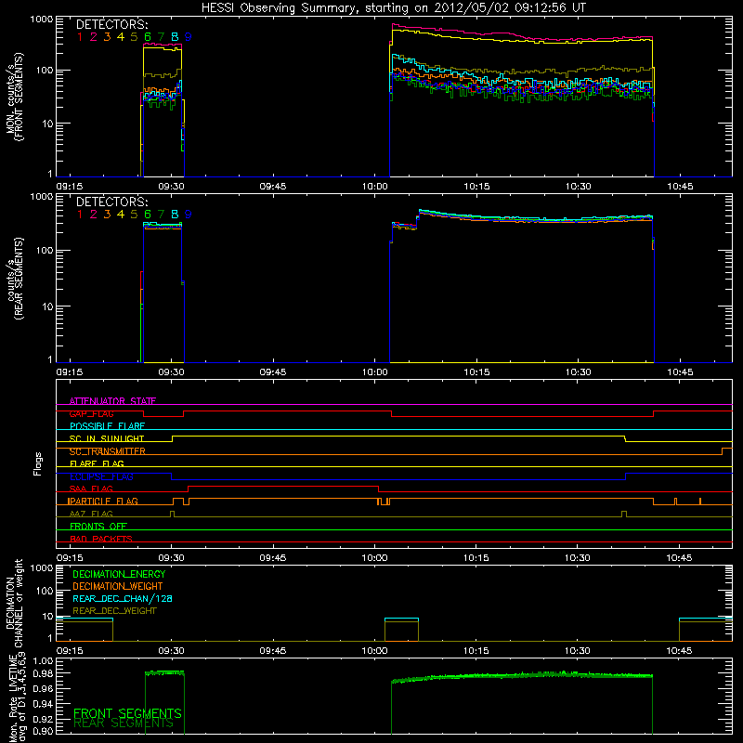Image resolution: width=743 pixels, height=743 pixels.
Task: Click the SC_TRANSMITTER flag label
Action: pos(108,451)
